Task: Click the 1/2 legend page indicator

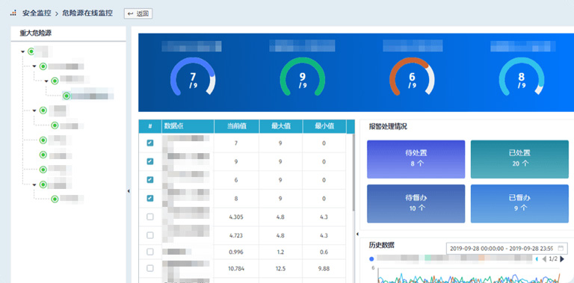Action: point(553,259)
